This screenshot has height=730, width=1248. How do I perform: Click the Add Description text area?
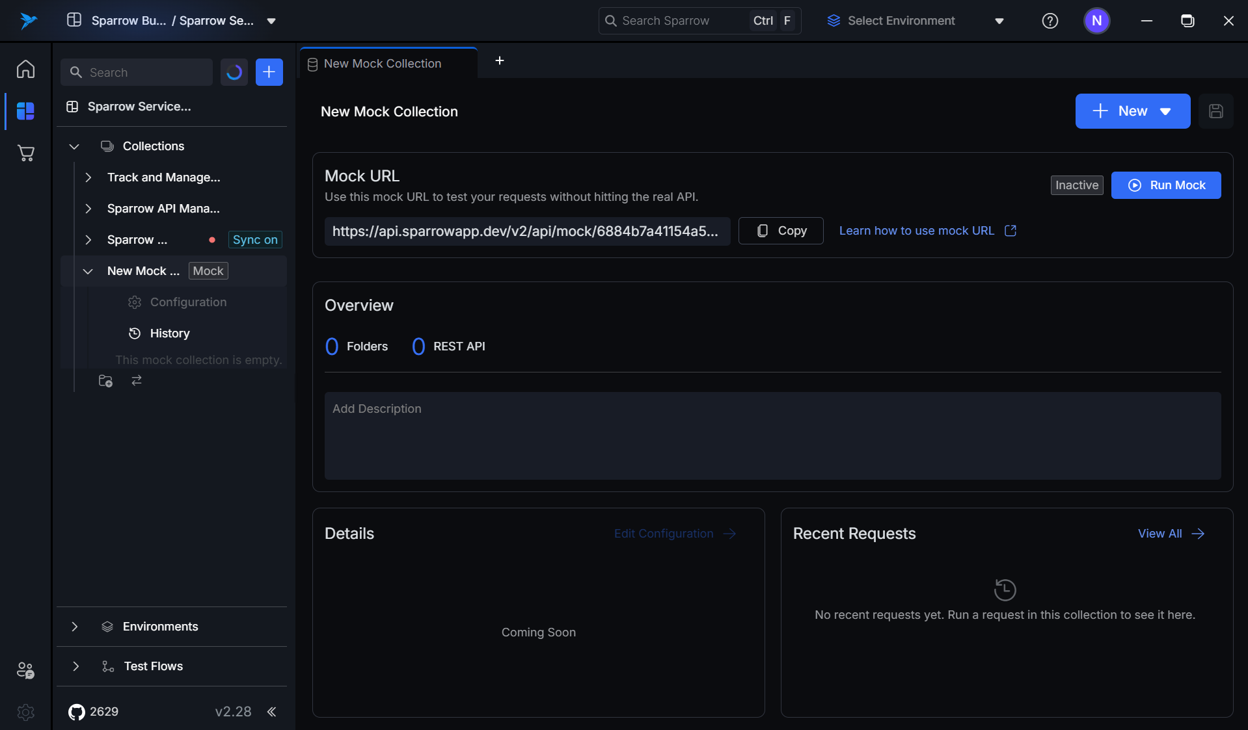772,436
